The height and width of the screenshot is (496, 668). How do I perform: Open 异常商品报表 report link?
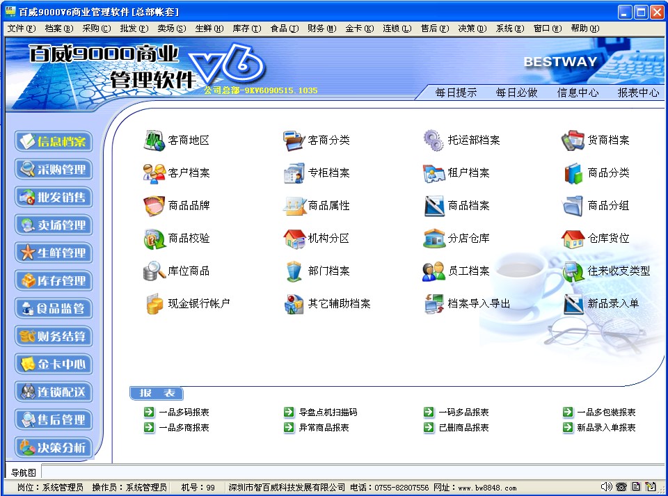click(x=324, y=427)
